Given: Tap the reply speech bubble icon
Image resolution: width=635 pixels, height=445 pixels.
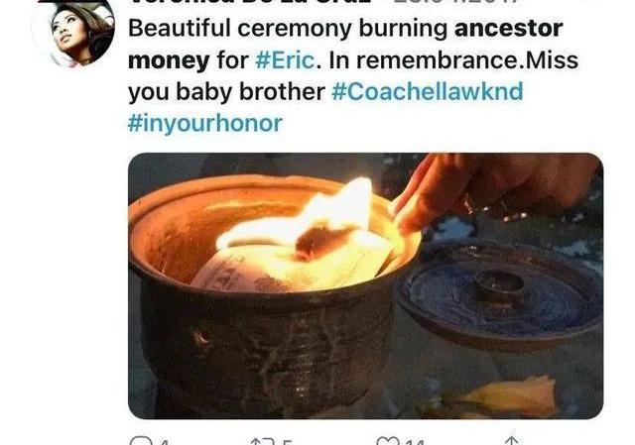Looking at the screenshot, I should [141, 441].
